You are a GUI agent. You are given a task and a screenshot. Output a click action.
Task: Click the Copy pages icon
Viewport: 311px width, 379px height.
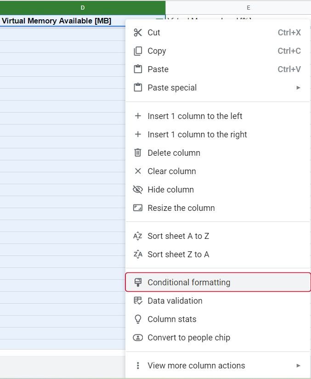[138, 51]
